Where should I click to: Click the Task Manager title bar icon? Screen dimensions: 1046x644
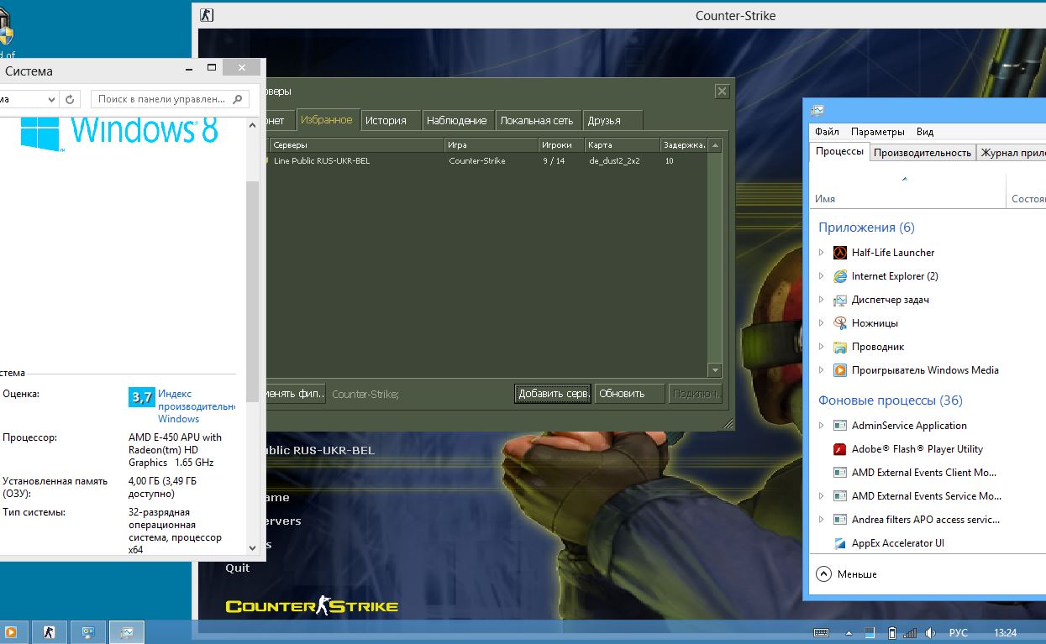click(x=817, y=110)
